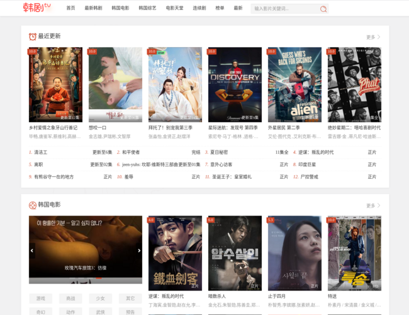Open list item 印度巨星
This screenshot has width=409, height=315.
[307, 164]
